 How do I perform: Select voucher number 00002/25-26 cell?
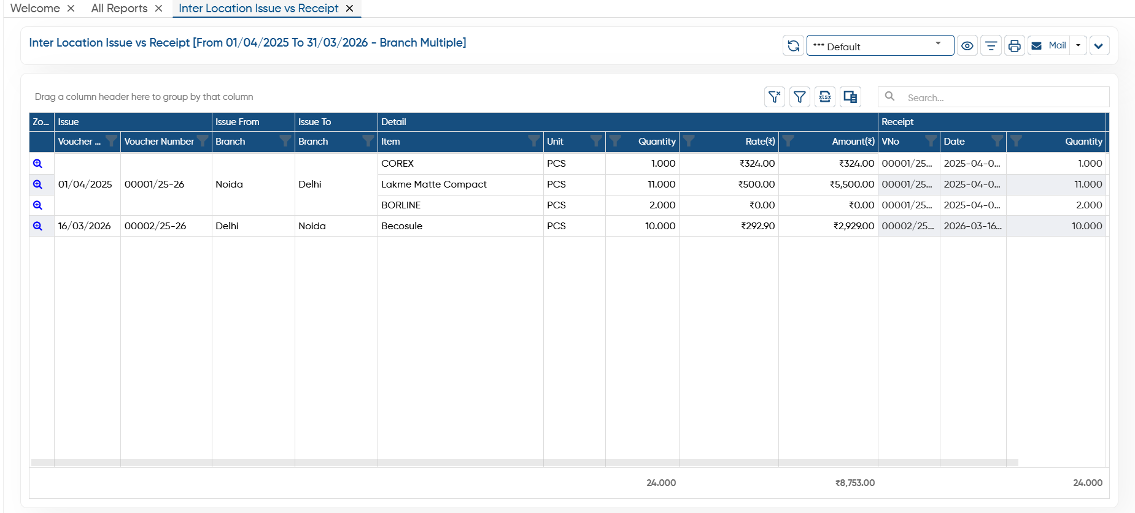coord(166,226)
